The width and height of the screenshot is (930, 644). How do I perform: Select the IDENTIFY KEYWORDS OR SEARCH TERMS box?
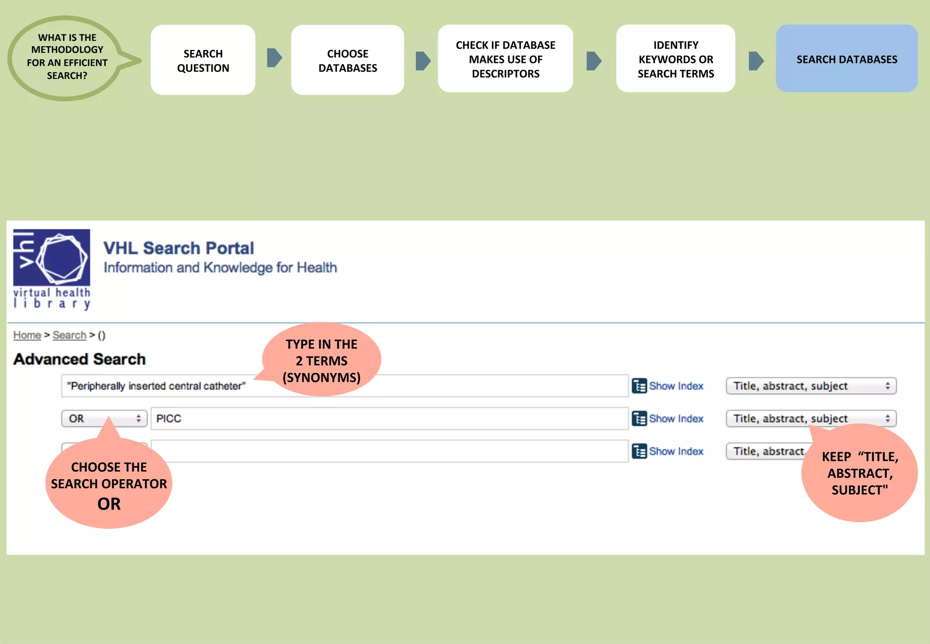pyautogui.click(x=676, y=59)
